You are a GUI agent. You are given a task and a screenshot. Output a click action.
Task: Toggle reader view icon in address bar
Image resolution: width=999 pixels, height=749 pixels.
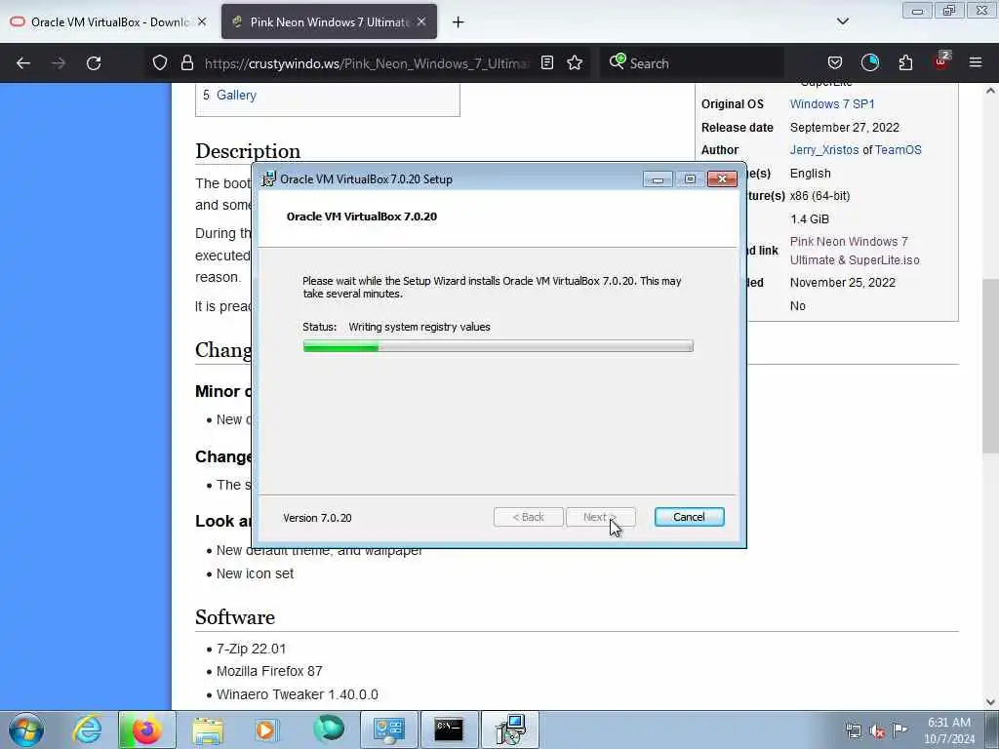click(x=546, y=62)
